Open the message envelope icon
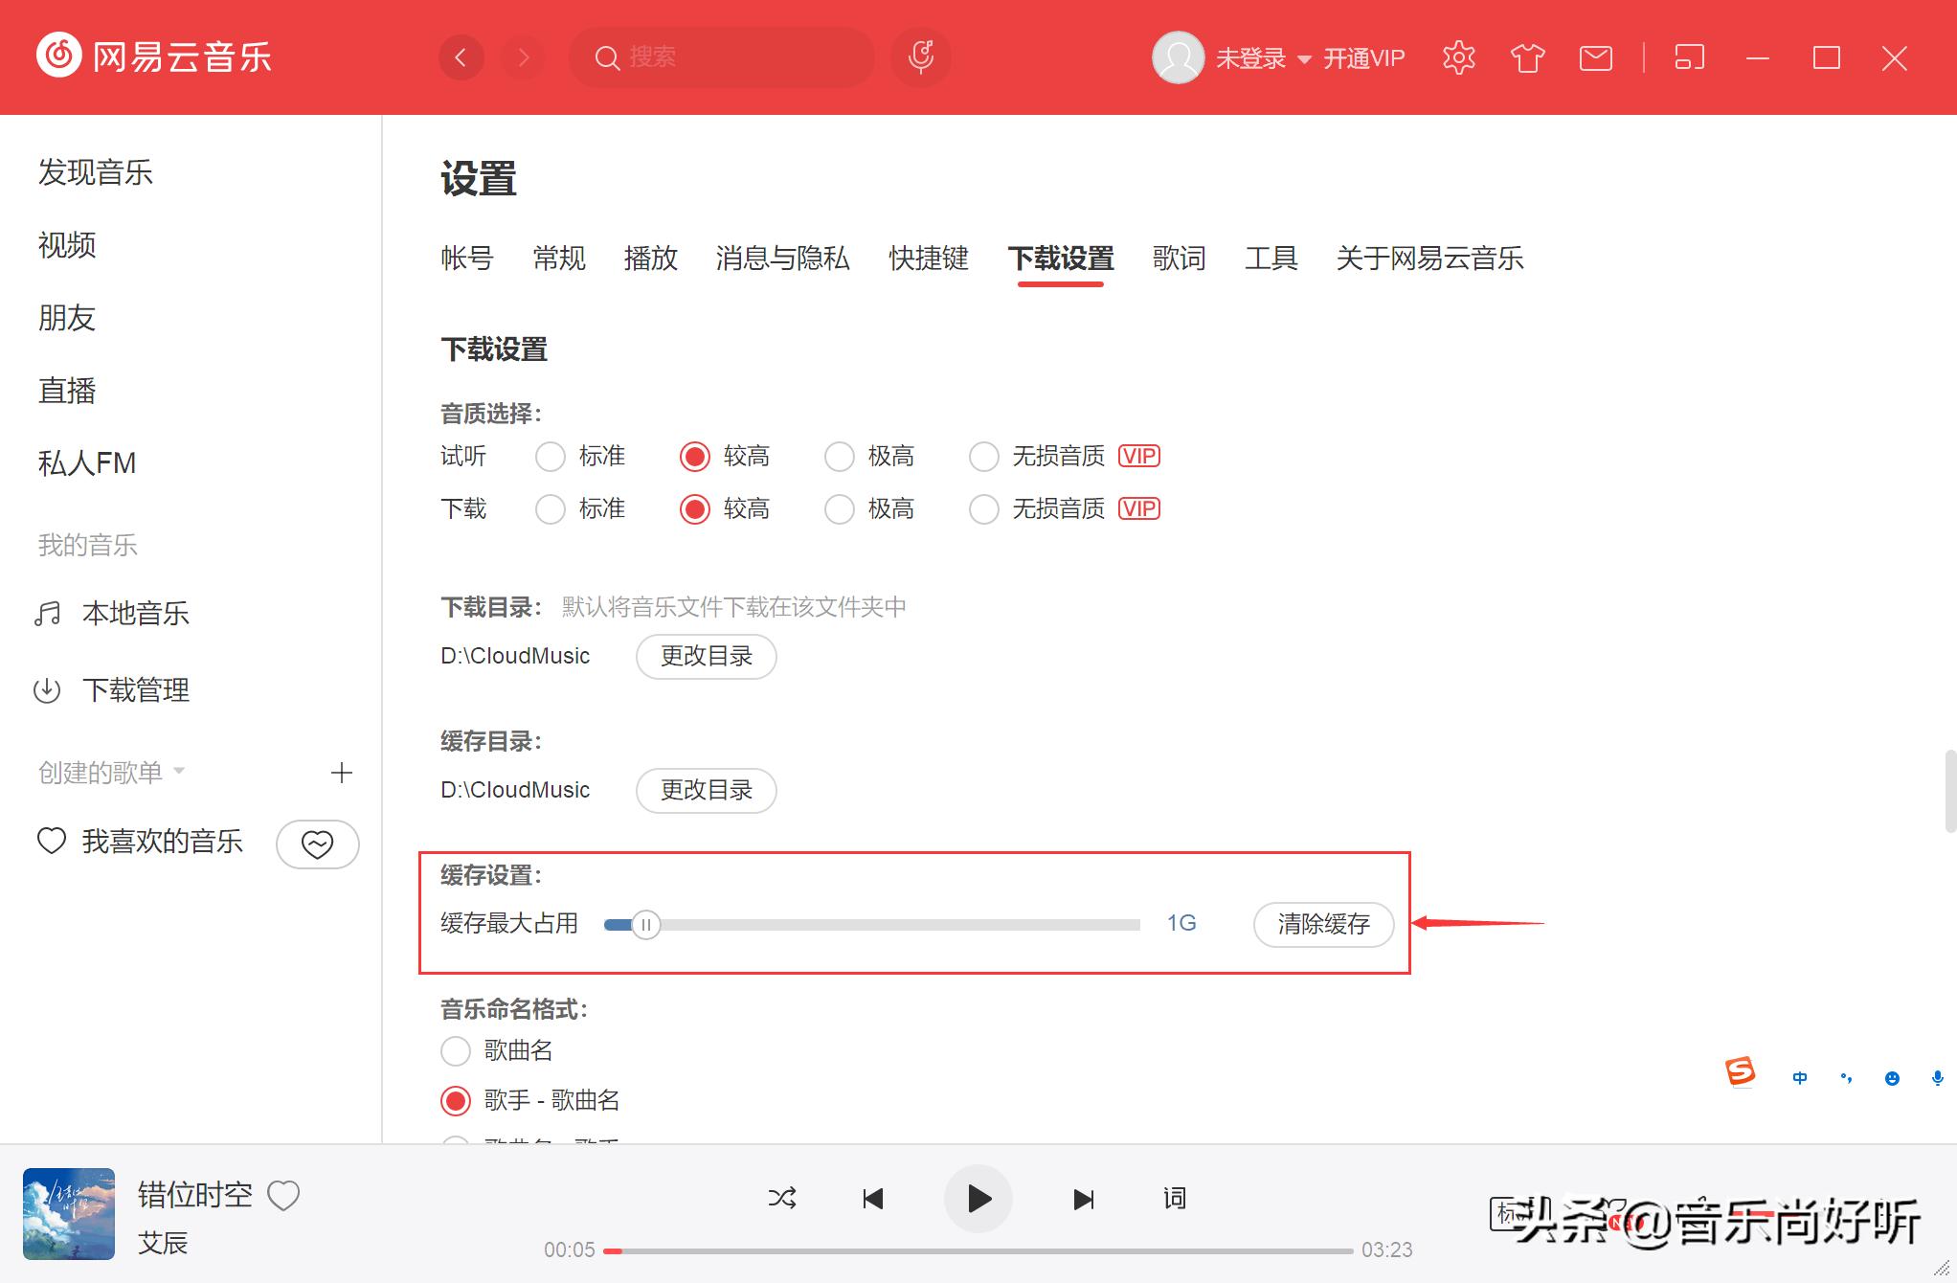The image size is (1957, 1283). coord(1595,56)
